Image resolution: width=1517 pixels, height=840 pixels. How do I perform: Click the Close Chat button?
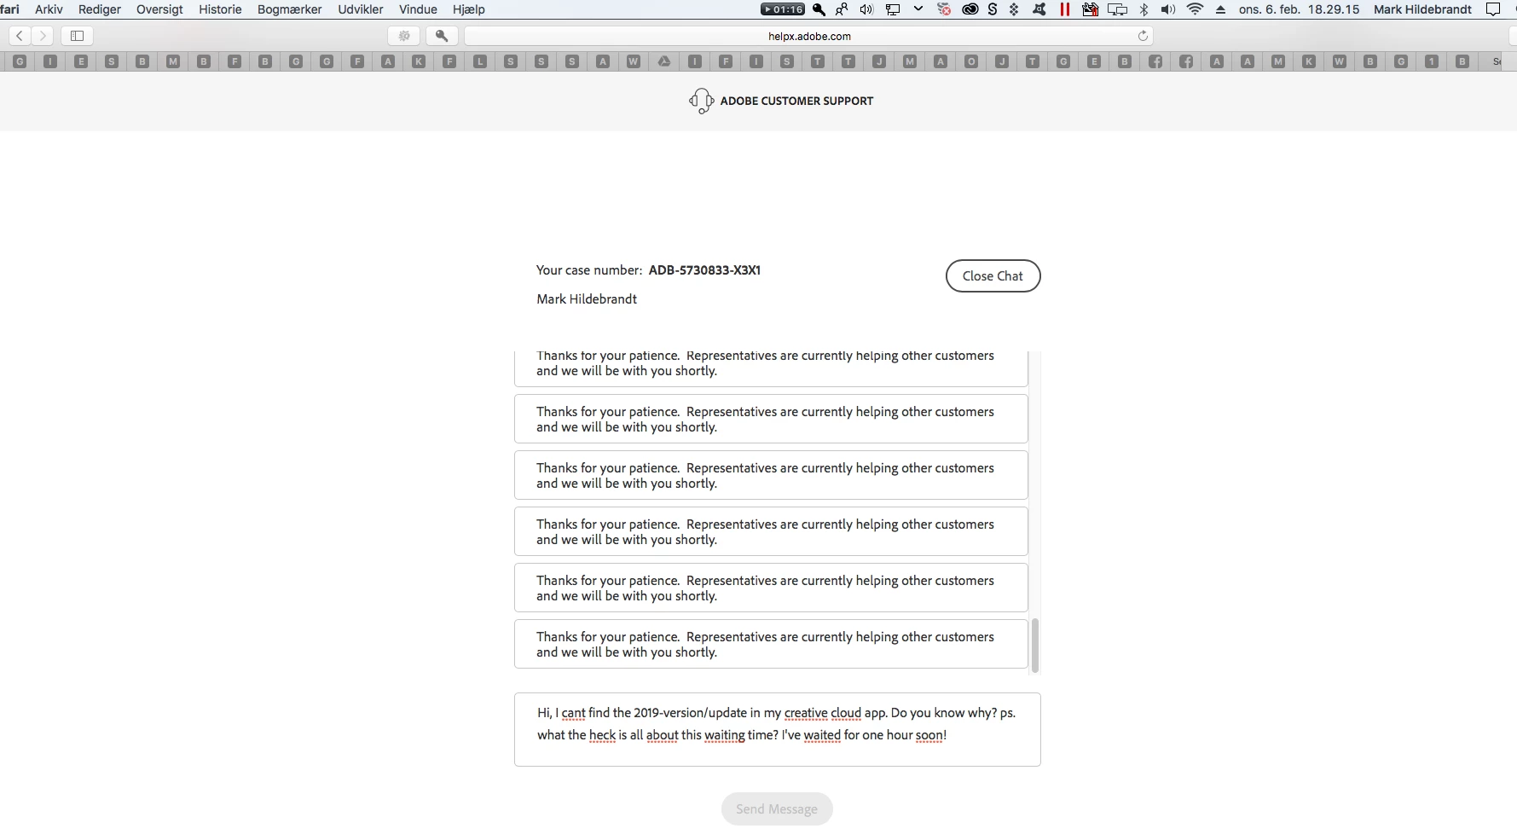tap(993, 275)
